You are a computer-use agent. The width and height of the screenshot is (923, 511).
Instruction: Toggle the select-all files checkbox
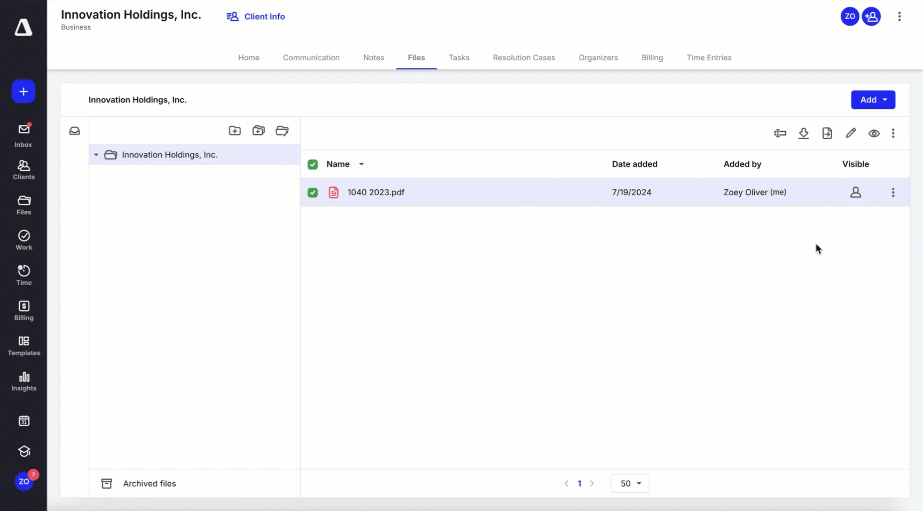pos(312,164)
